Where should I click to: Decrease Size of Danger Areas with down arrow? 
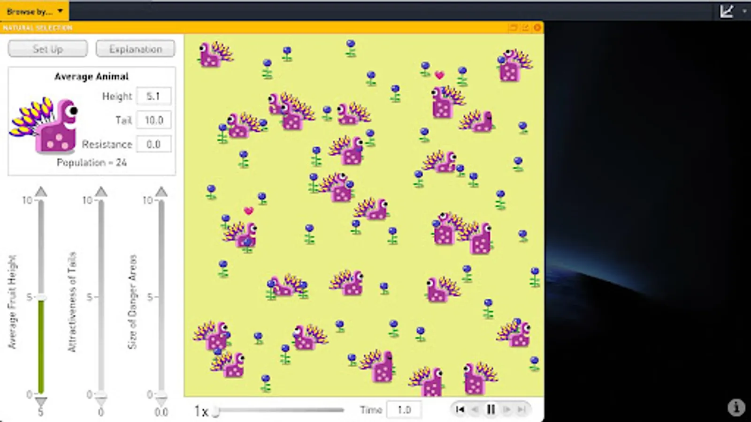pyautogui.click(x=161, y=402)
